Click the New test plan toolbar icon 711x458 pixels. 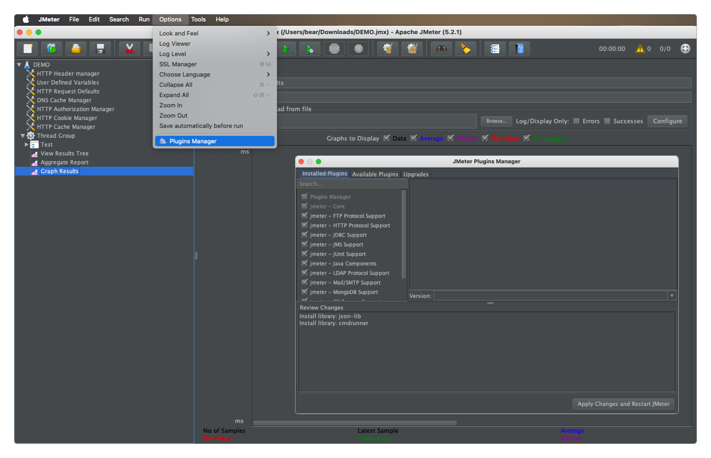coord(28,49)
